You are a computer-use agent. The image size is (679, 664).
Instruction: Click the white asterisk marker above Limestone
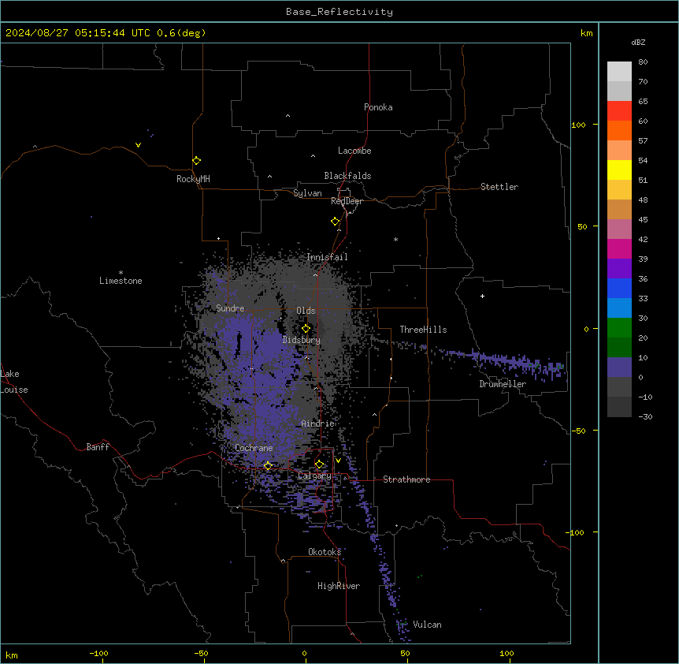click(x=121, y=273)
